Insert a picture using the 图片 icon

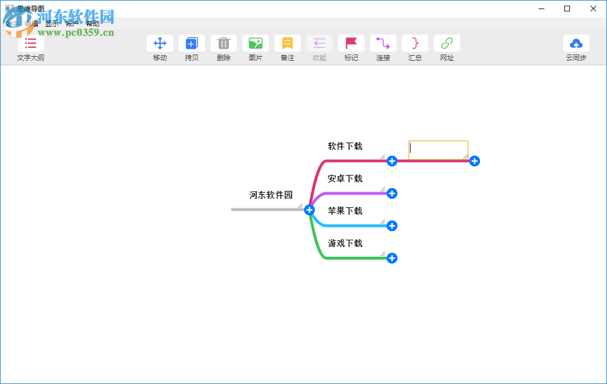[x=256, y=43]
